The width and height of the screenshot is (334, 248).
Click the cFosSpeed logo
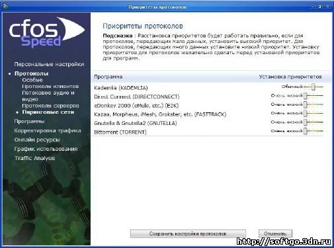click(47, 32)
